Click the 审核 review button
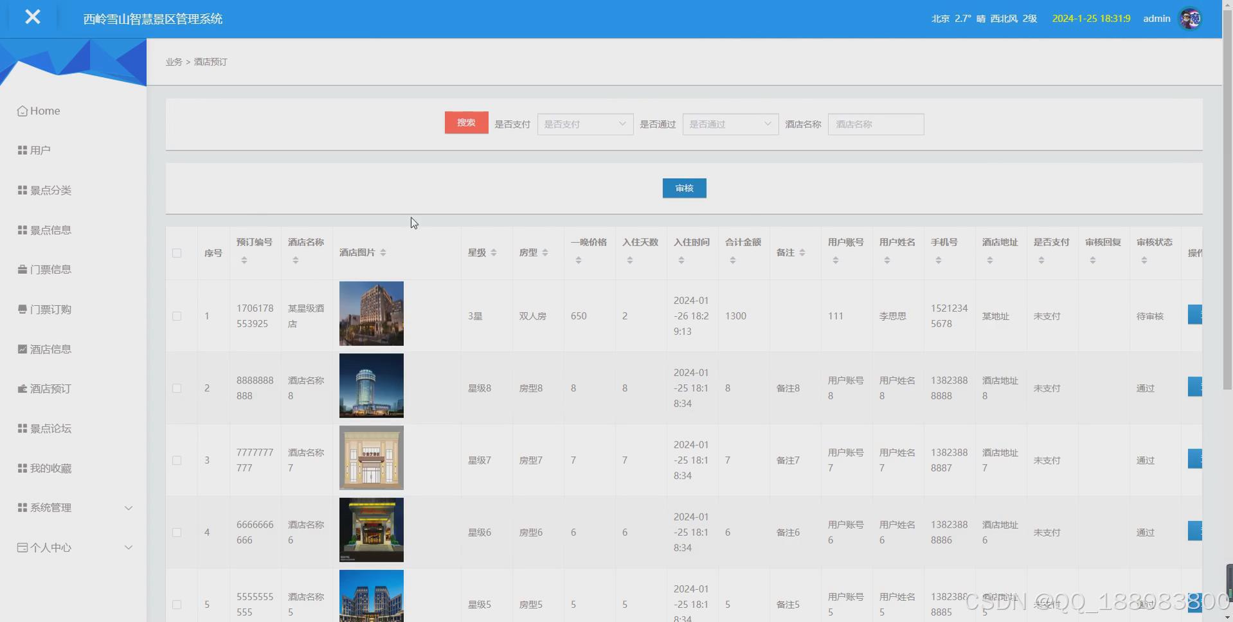Image resolution: width=1233 pixels, height=622 pixels. tap(683, 188)
